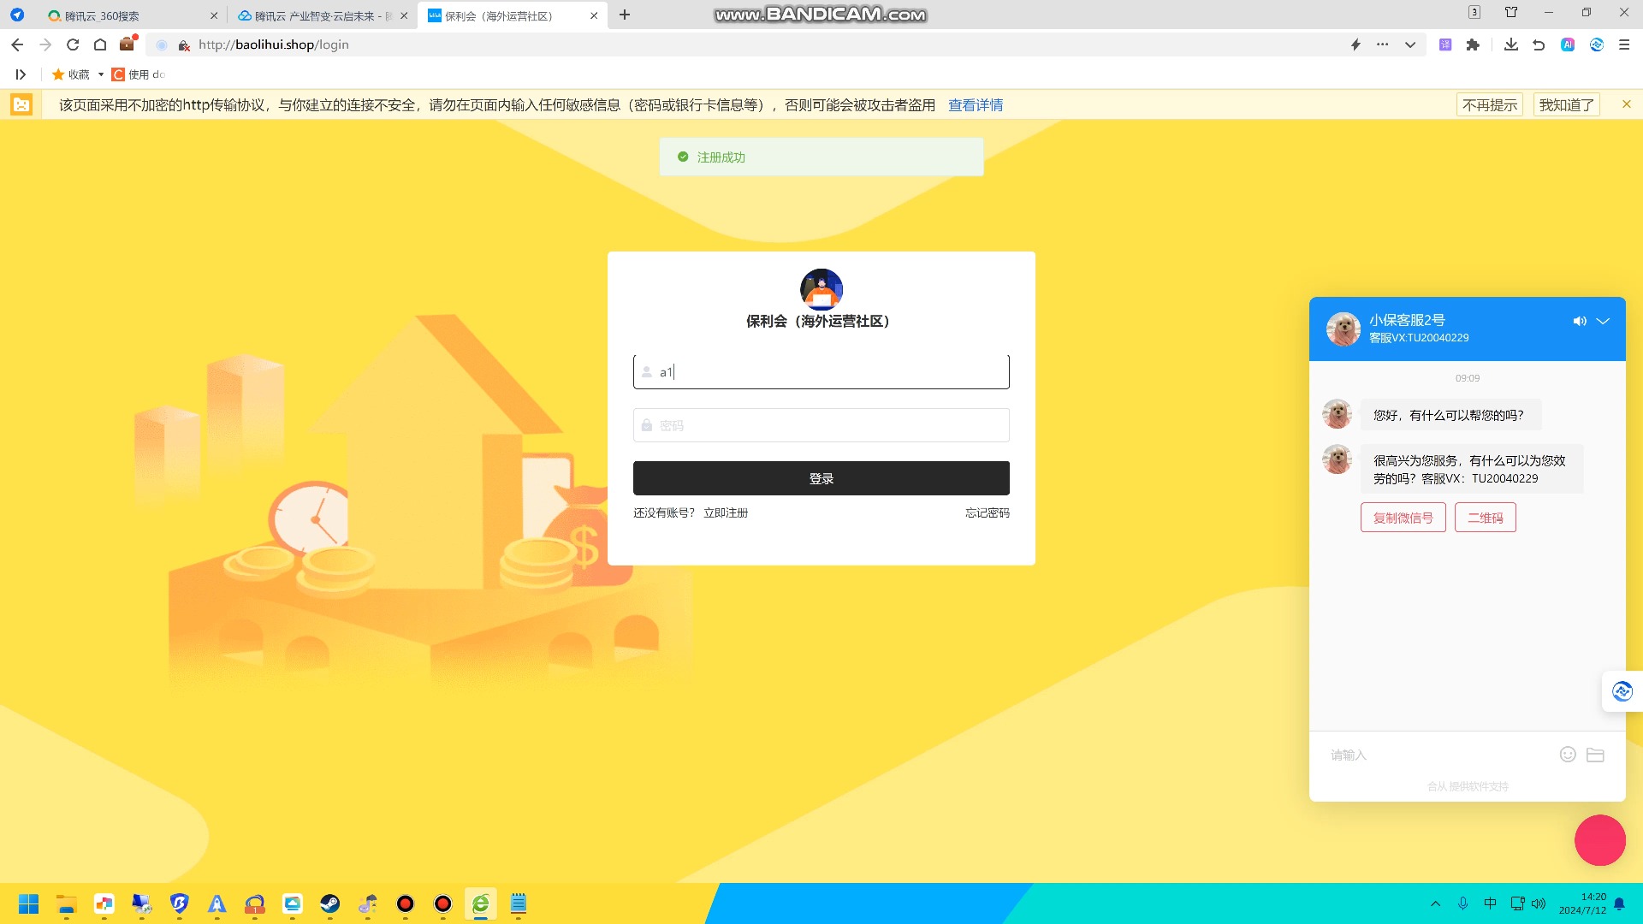Toggle the browser reading mode arrow
This screenshot has width=1643, height=924.
click(21, 74)
